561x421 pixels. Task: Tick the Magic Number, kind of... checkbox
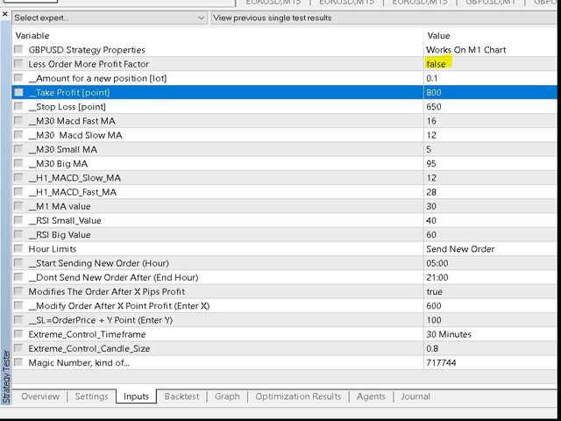click(18, 362)
